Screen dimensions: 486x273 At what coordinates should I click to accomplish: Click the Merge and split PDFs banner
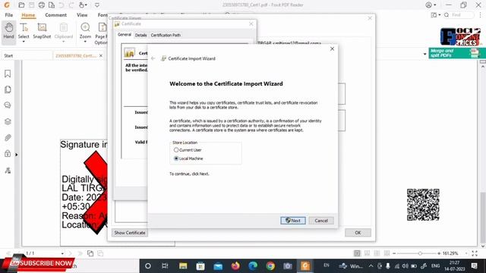click(x=455, y=53)
